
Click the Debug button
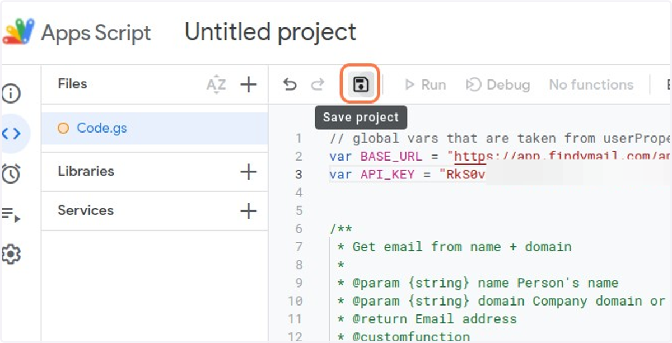[x=498, y=84]
